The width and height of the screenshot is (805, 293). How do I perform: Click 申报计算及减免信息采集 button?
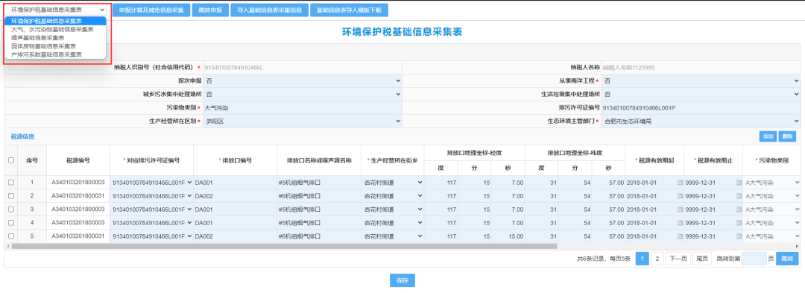click(151, 10)
